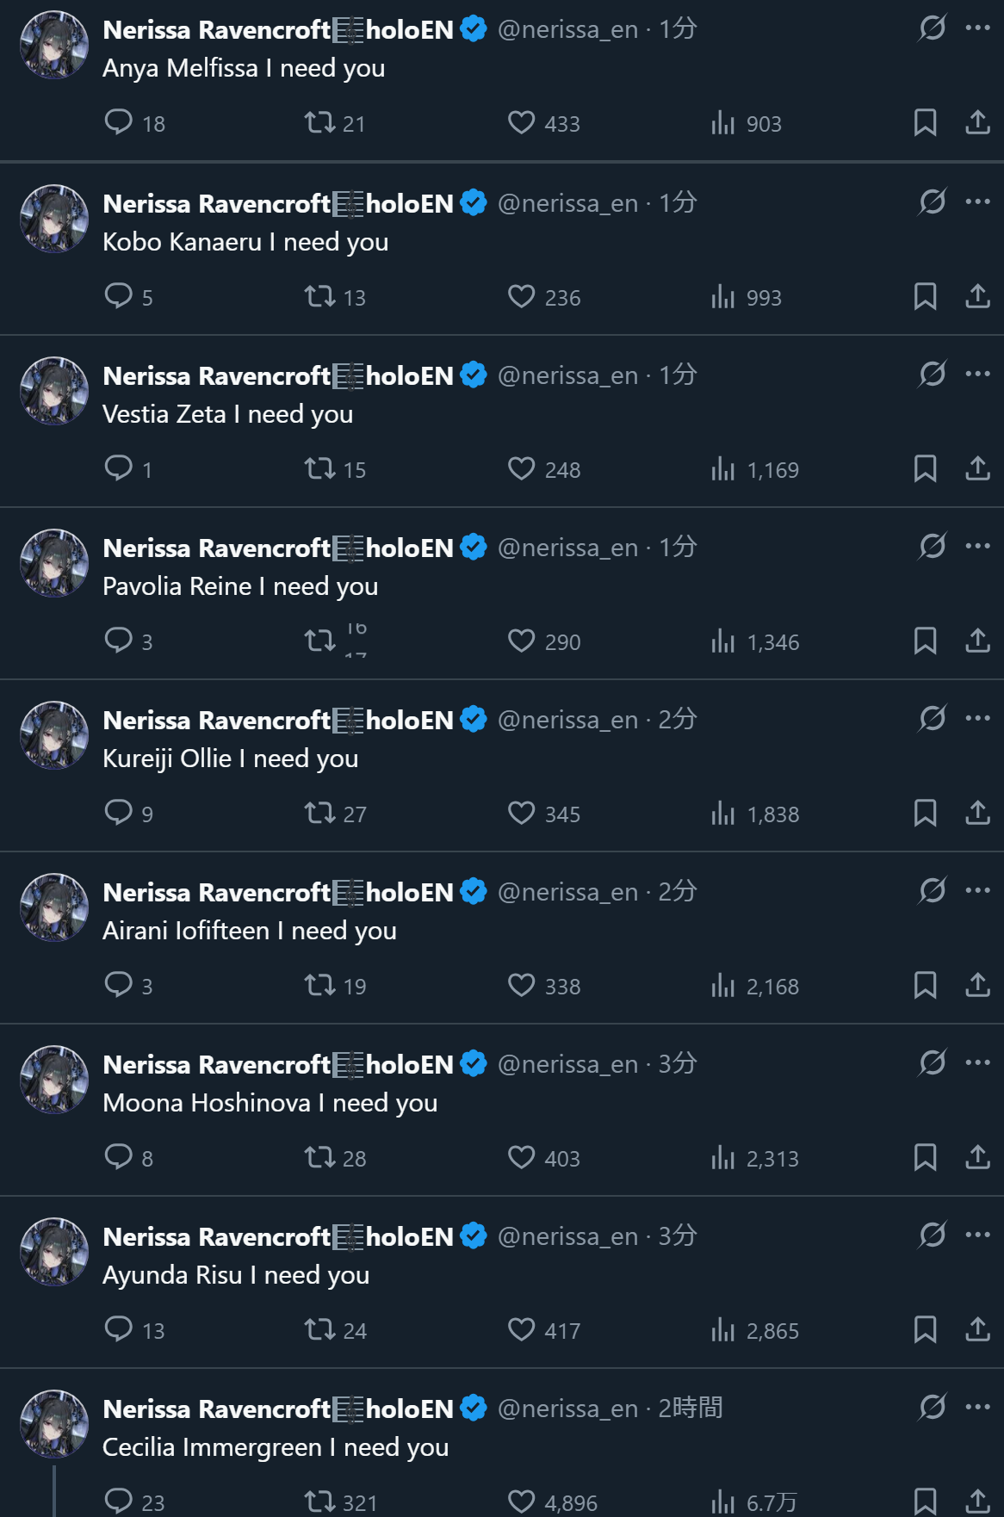The width and height of the screenshot is (1004, 1517).
Task: Expand more menu on Kureiji Ollie tweet
Action: point(977,718)
